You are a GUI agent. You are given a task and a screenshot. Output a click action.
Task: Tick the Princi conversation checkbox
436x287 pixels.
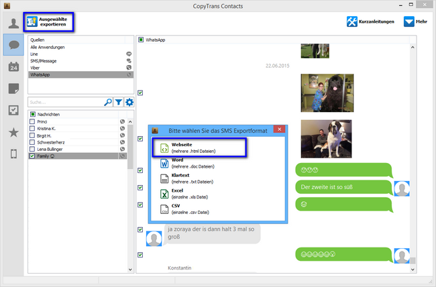[x=32, y=121]
